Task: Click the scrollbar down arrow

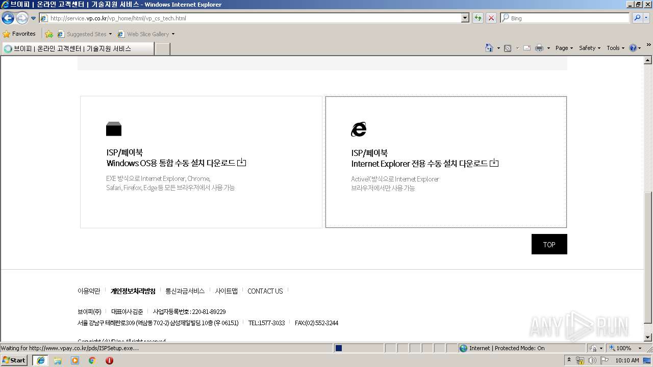Action: pos(648,337)
